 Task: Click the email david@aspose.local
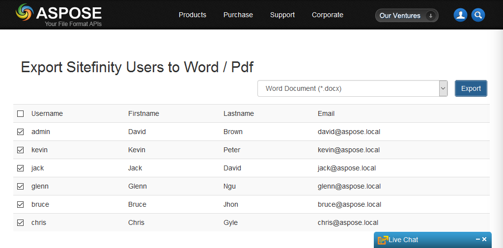pyautogui.click(x=349, y=132)
